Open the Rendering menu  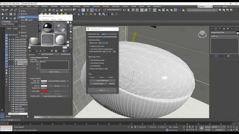click(x=77, y=7)
